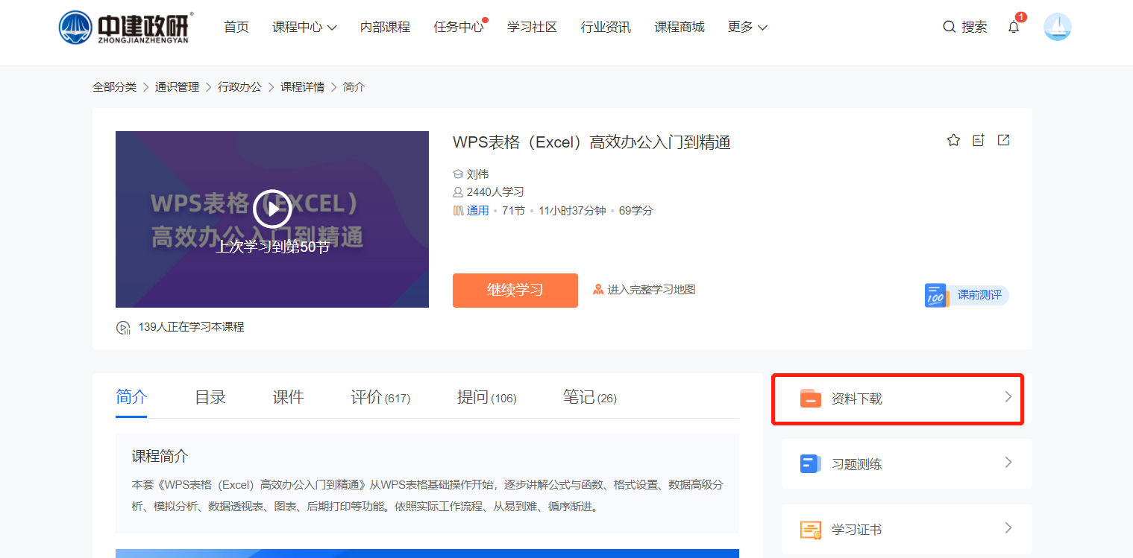The height and width of the screenshot is (558, 1133).
Task: Click the 搜索 text
Action: [974, 27]
